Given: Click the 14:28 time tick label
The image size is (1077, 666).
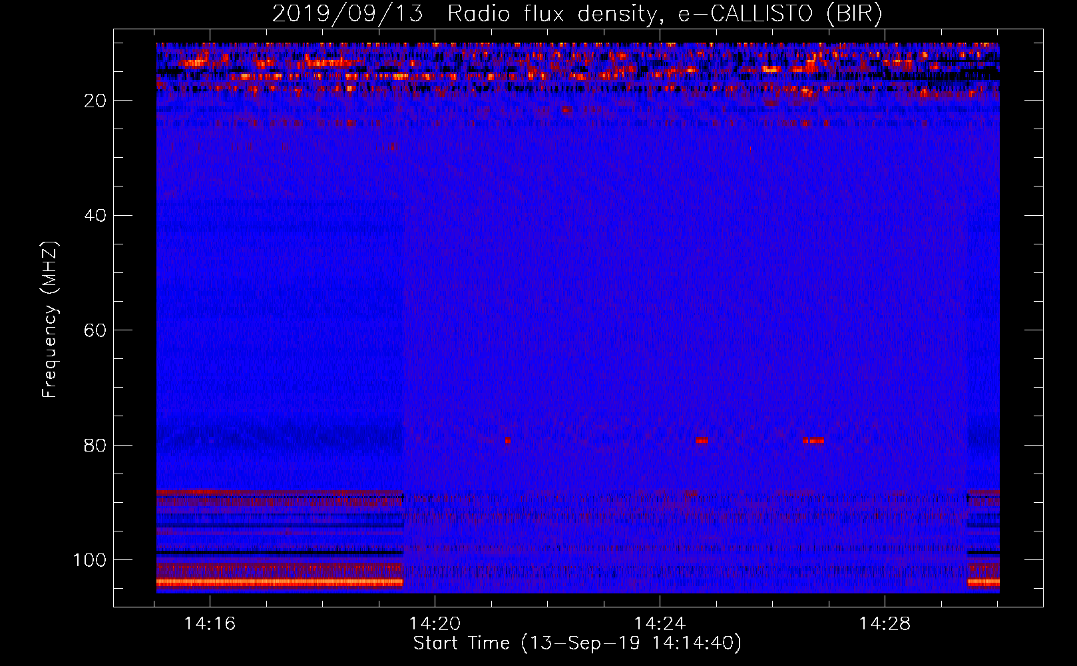Looking at the screenshot, I should 885,624.
